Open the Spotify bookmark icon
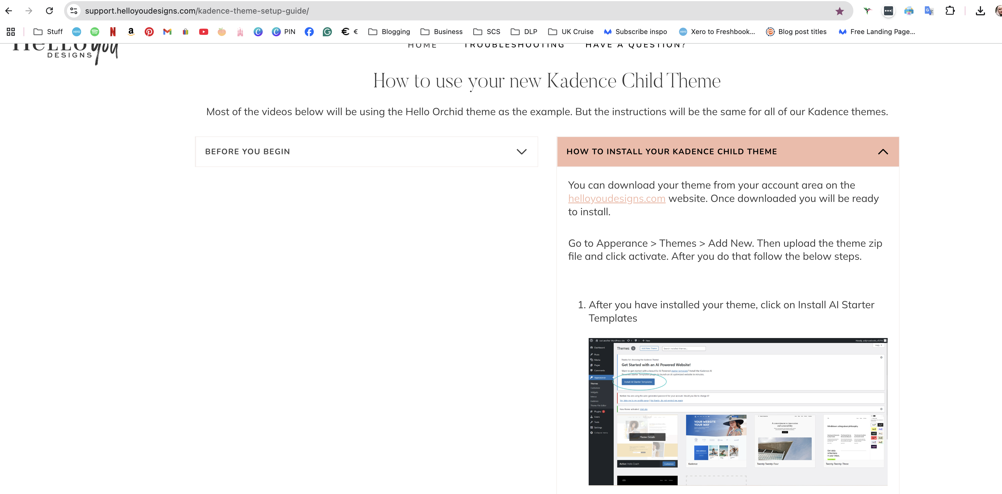The height and width of the screenshot is (494, 1002). pyautogui.click(x=94, y=32)
